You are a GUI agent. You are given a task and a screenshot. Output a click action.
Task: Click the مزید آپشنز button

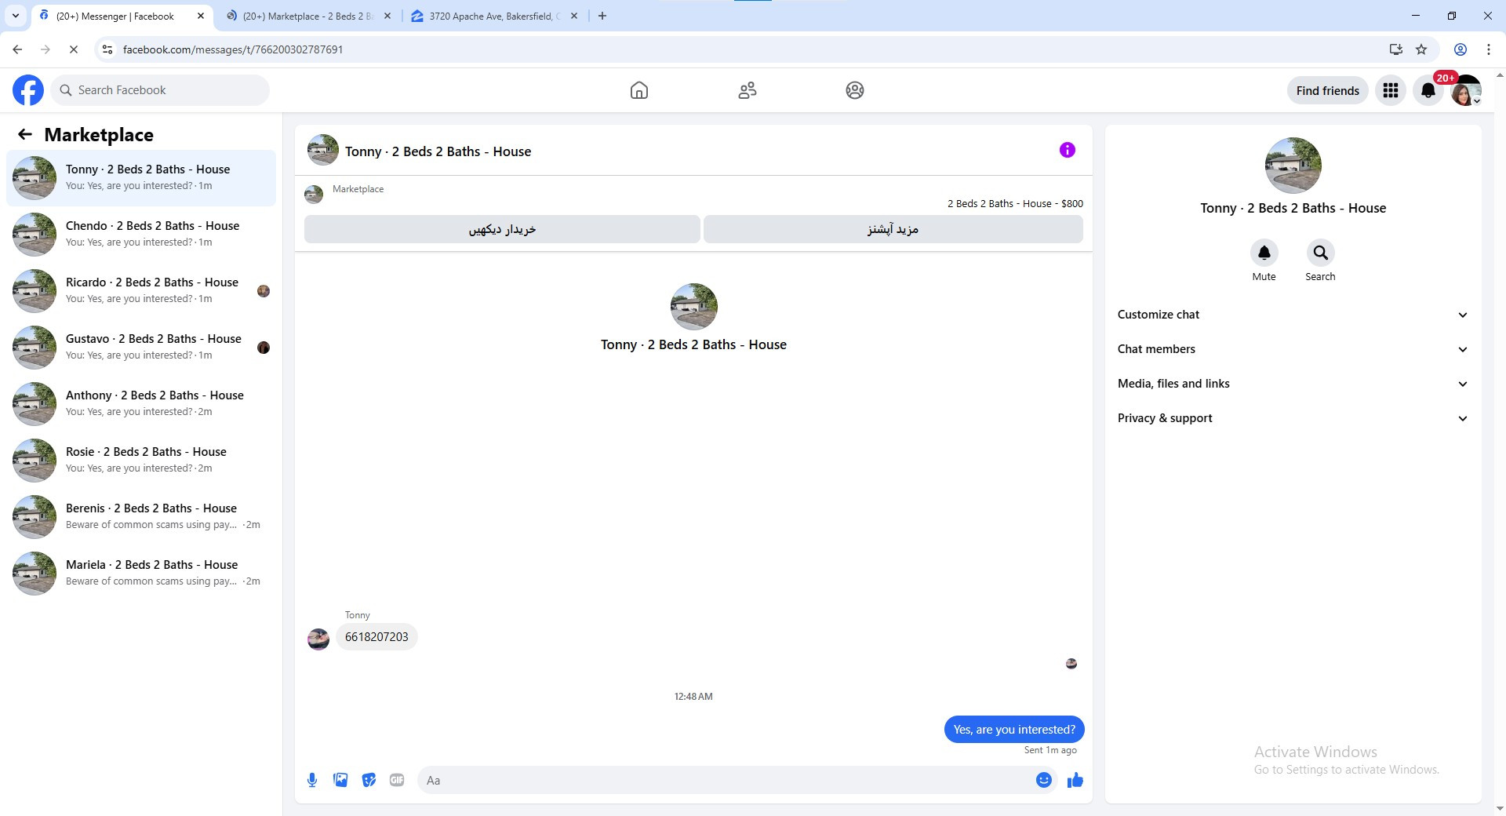point(893,229)
